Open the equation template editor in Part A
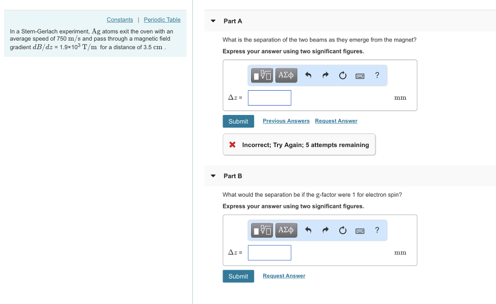The image size is (496, 304). click(x=261, y=75)
